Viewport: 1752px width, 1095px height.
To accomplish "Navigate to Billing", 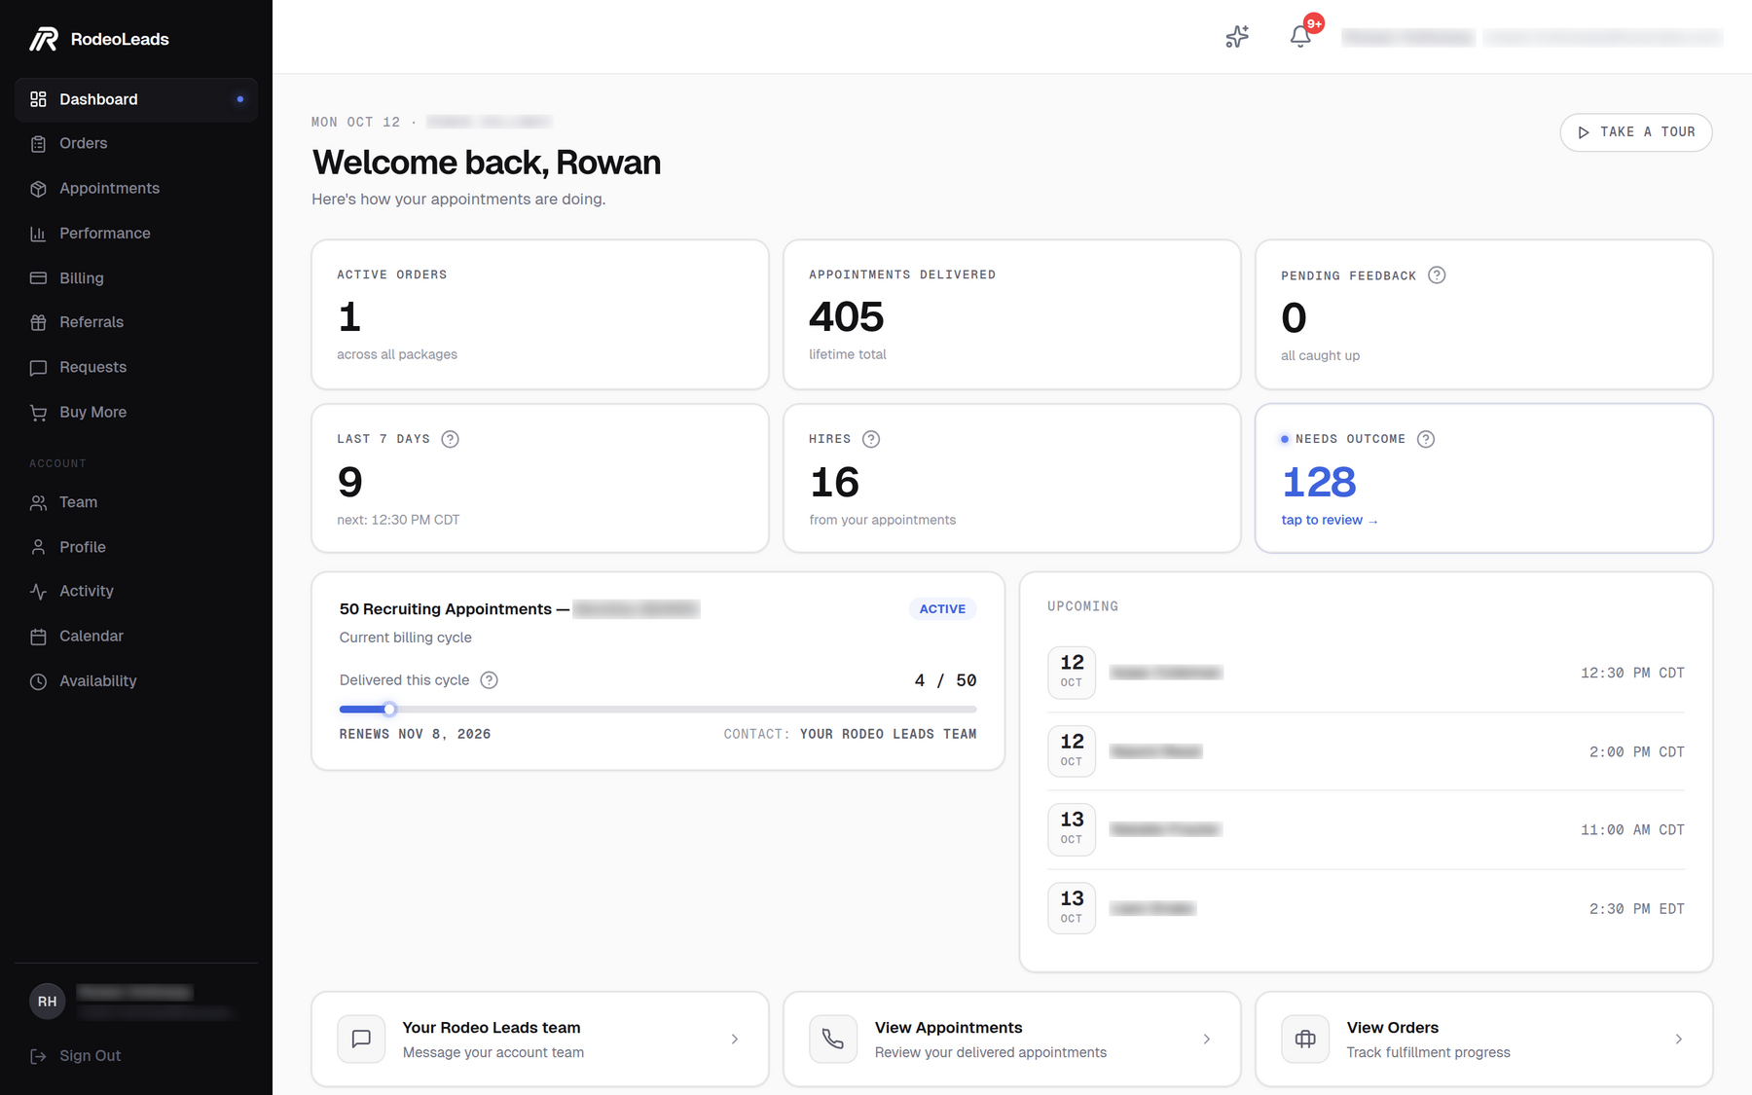I will (x=136, y=278).
